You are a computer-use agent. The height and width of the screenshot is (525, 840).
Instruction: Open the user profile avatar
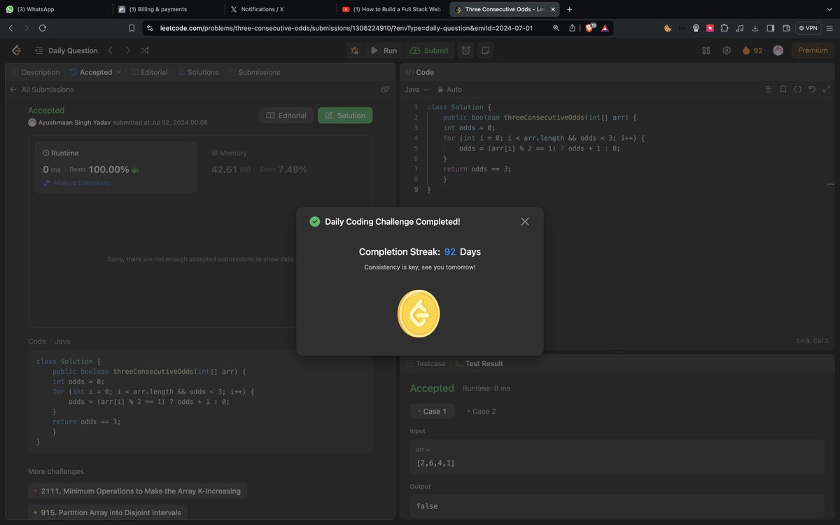click(x=778, y=50)
